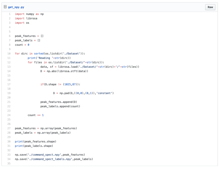This screenshot has width=220, height=169.
Task: Open the get_npy.py file link
Action: tap(16, 7)
